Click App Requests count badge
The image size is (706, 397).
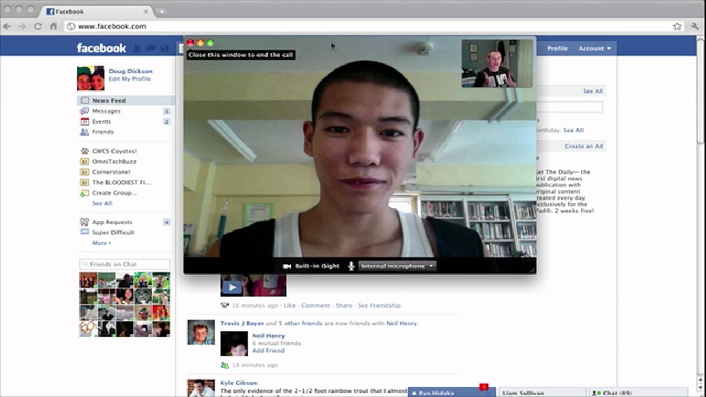[x=167, y=222]
